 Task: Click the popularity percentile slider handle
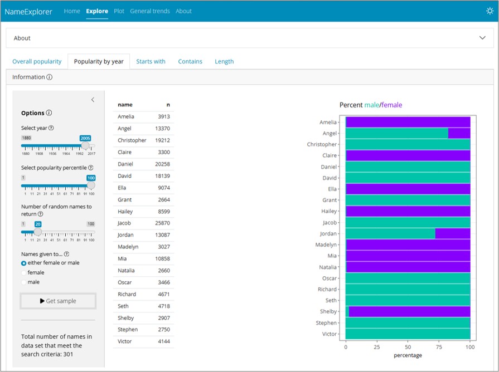pos(91,185)
